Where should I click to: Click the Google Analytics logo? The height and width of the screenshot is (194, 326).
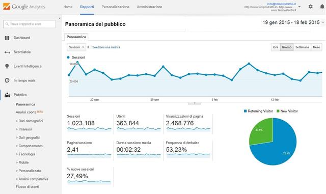point(24,7)
